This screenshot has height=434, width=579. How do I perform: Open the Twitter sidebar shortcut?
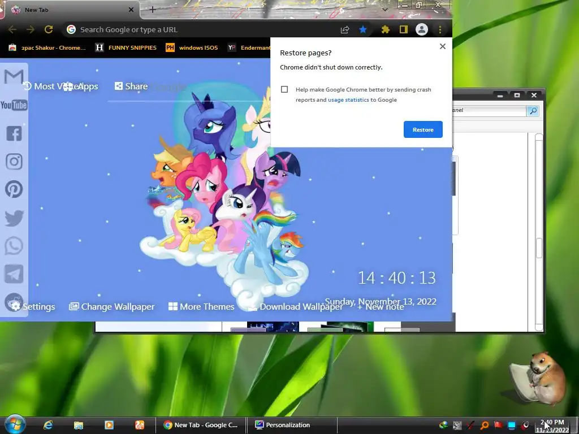(14, 218)
